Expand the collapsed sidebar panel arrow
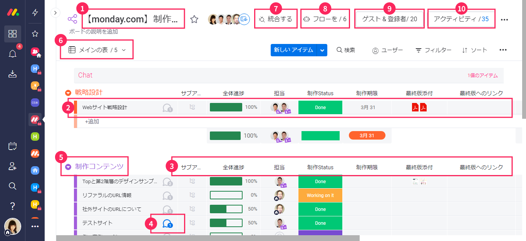 (x=55, y=13)
